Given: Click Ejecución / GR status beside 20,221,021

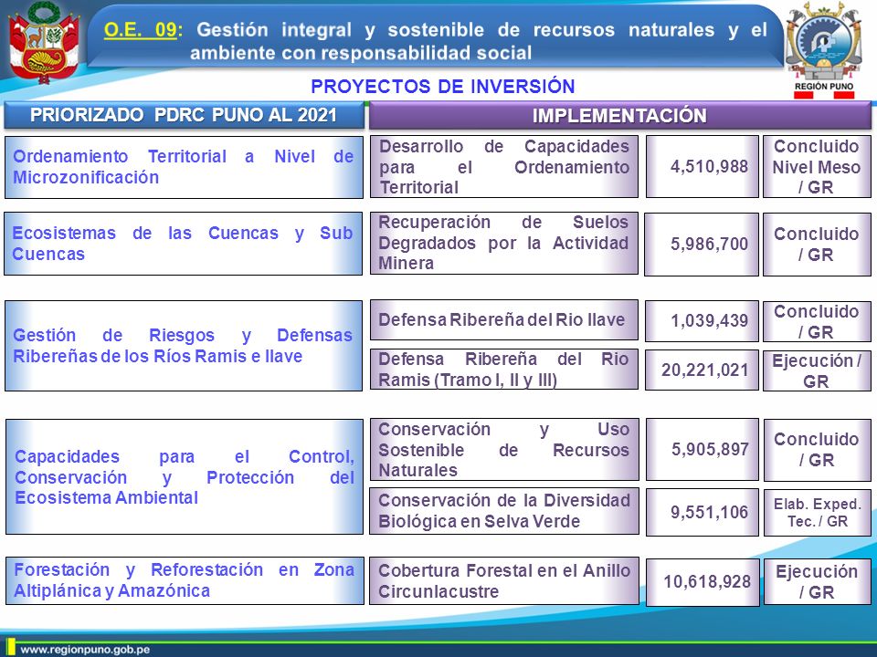Looking at the screenshot, I should click(817, 370).
